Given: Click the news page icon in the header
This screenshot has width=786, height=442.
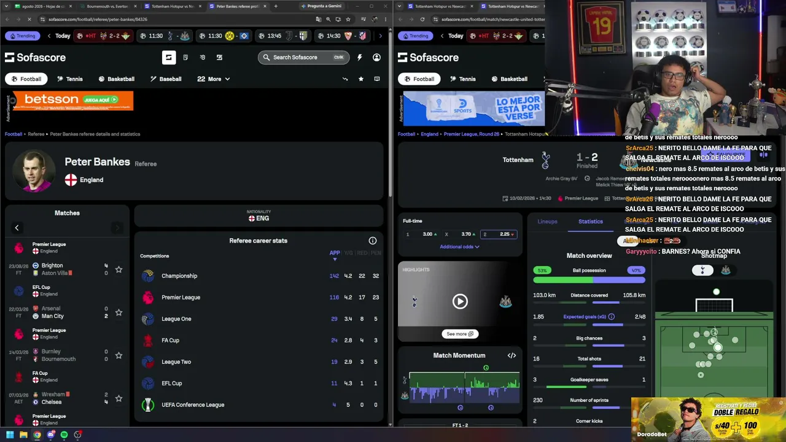Looking at the screenshot, I should (x=185, y=57).
